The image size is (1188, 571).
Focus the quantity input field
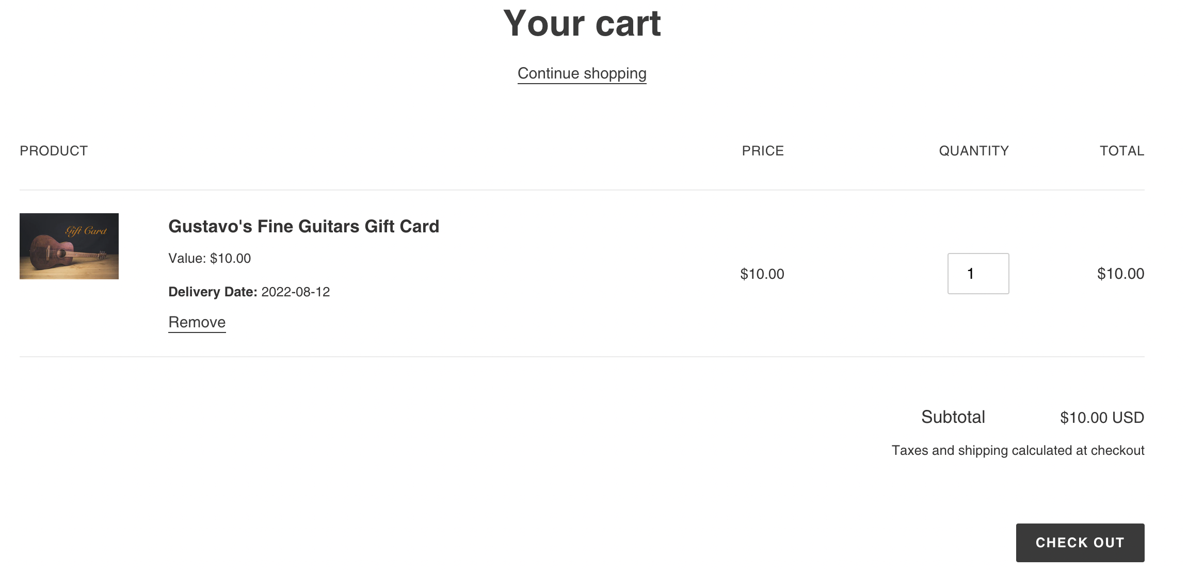[x=978, y=274]
